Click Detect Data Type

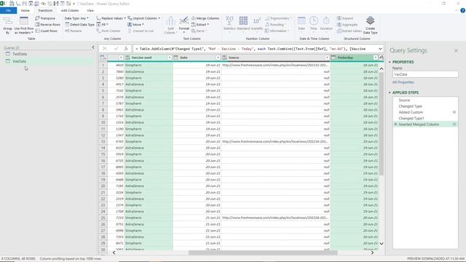79,25
